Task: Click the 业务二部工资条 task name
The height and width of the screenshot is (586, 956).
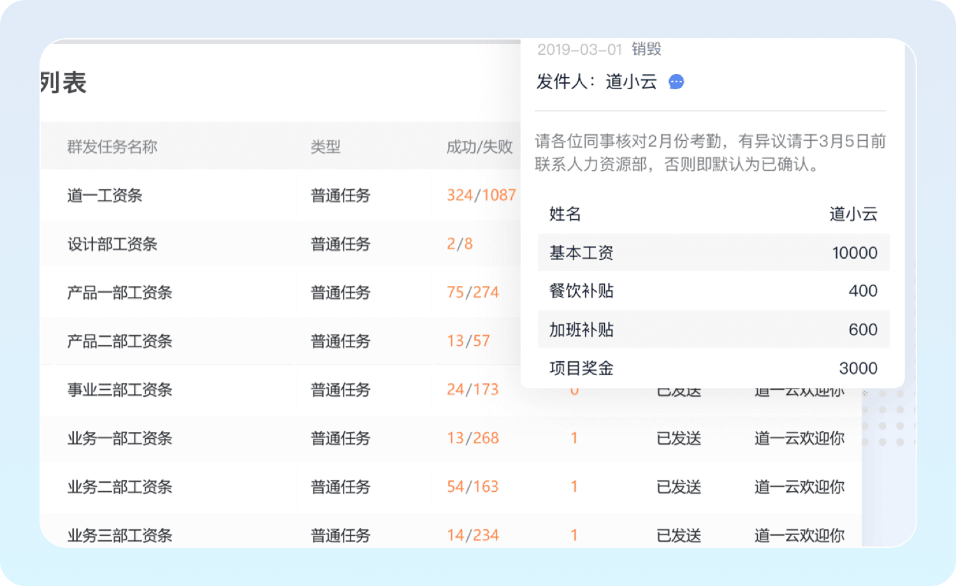Action: [120, 487]
